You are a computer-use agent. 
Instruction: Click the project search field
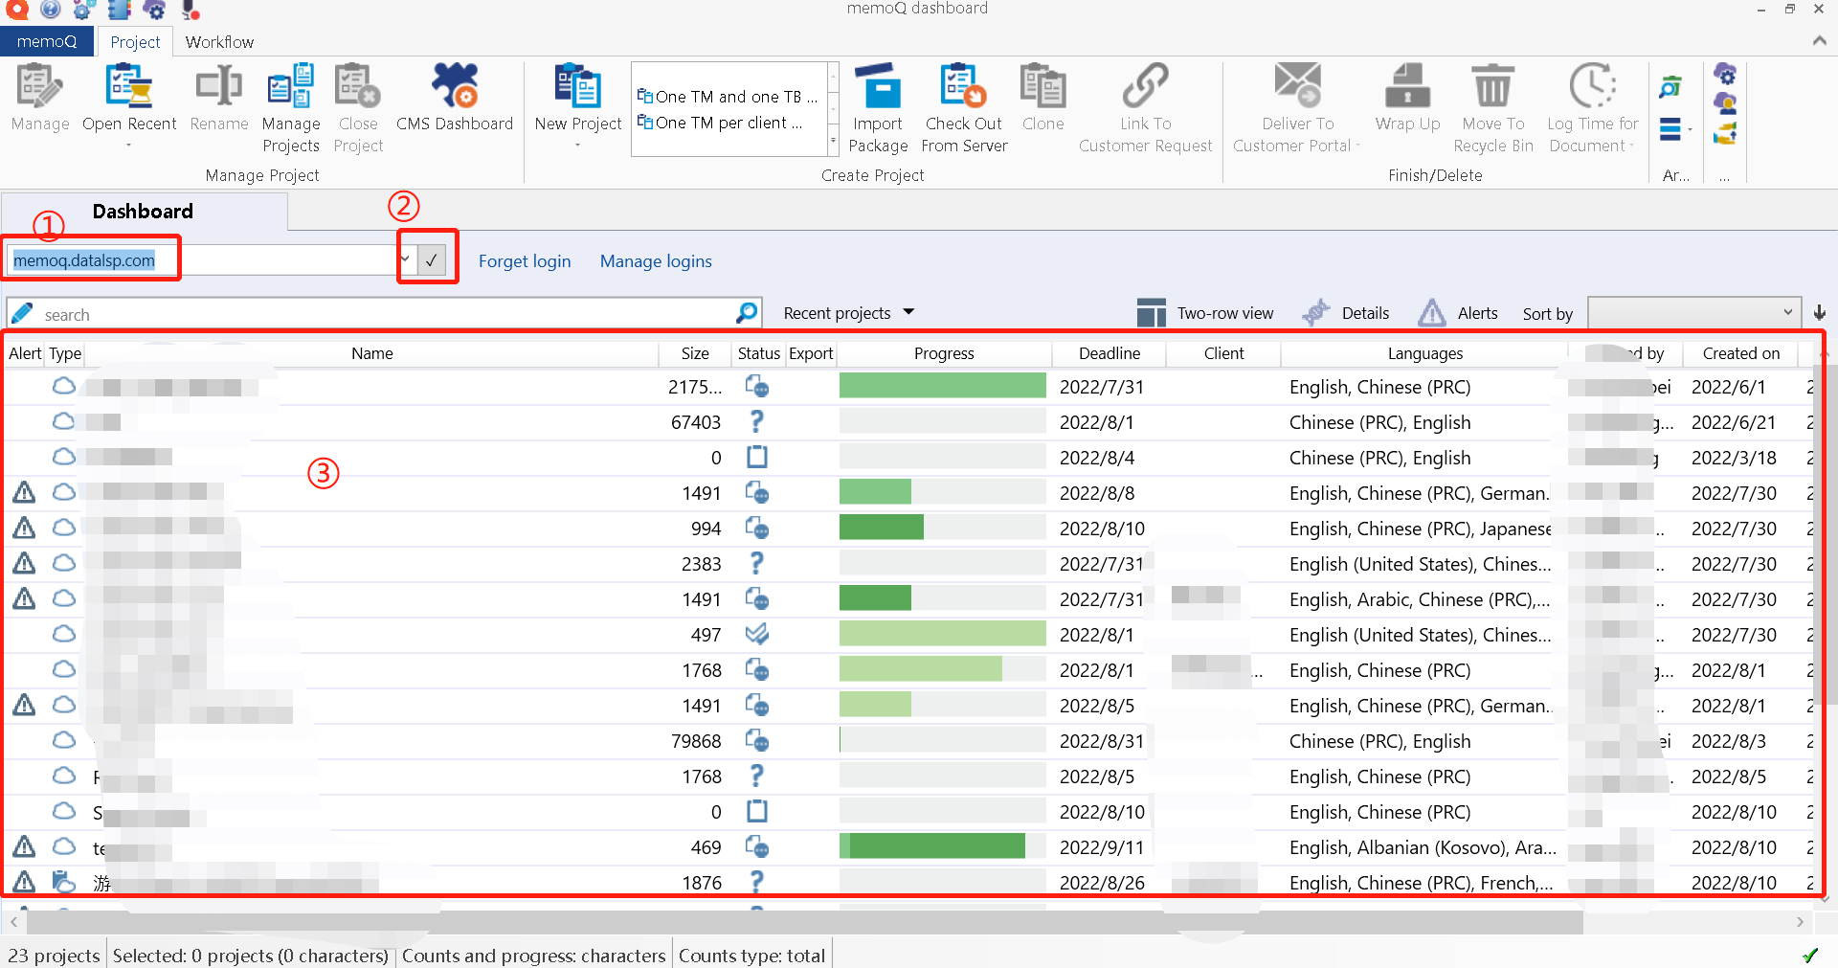click(x=383, y=314)
